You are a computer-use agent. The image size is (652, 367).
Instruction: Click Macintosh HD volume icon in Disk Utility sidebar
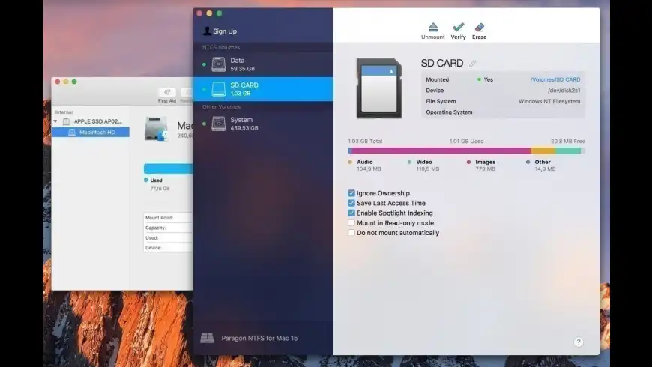[72, 132]
